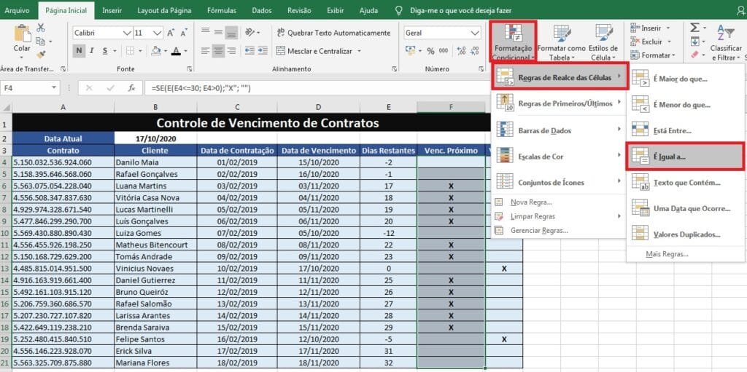Toggle bold N formatting button
The image size is (747, 372).
pyautogui.click(x=79, y=51)
